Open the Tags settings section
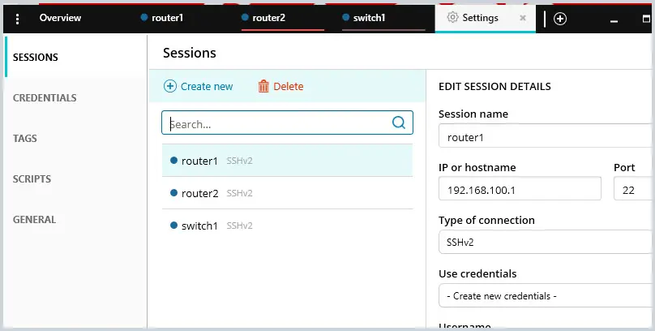 pyautogui.click(x=24, y=139)
